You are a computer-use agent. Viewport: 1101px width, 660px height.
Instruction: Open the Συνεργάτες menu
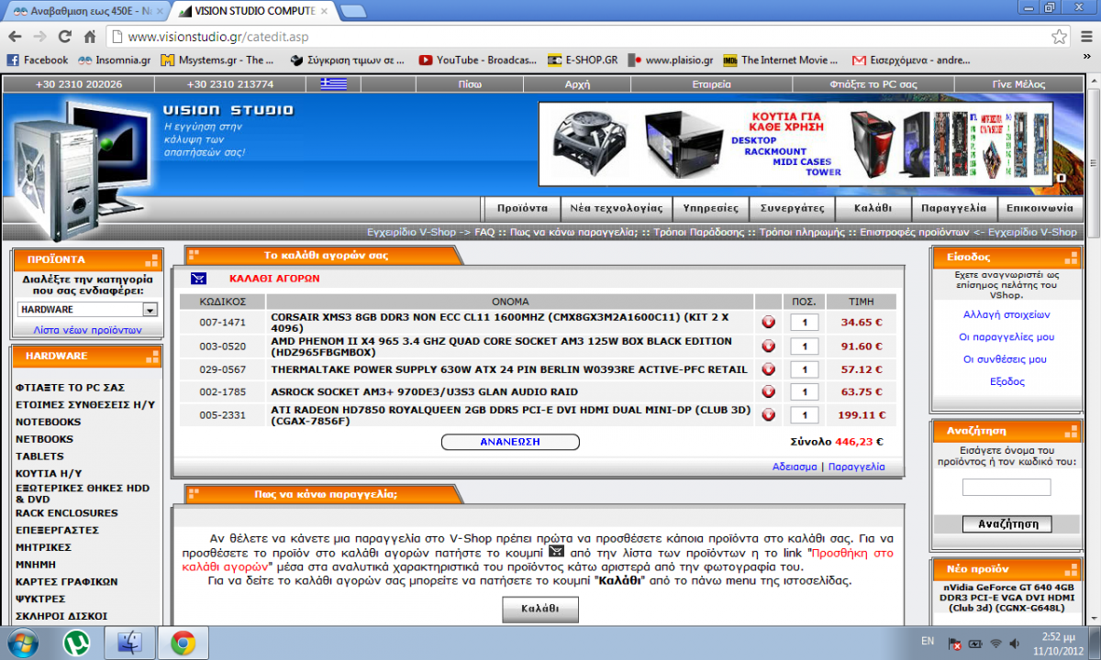pos(793,208)
